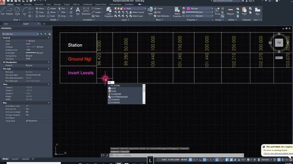Click the Make Current layer button

click(136, 12)
